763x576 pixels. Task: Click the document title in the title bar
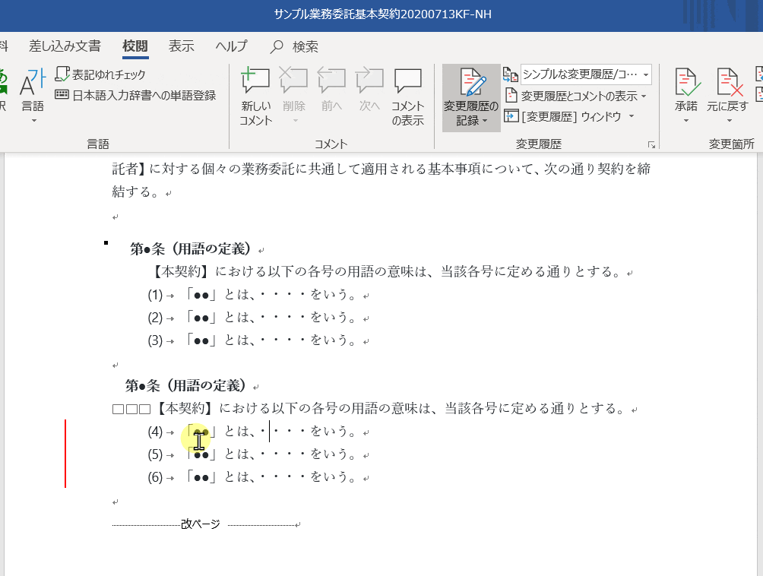[382, 14]
